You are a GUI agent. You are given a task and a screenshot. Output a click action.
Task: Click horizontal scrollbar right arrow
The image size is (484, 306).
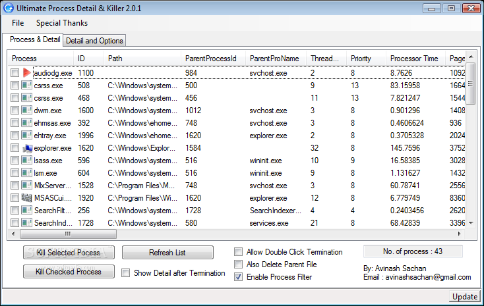(460, 234)
